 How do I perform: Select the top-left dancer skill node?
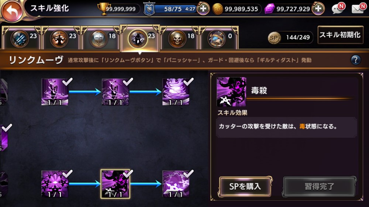pyautogui.click(x=55, y=92)
